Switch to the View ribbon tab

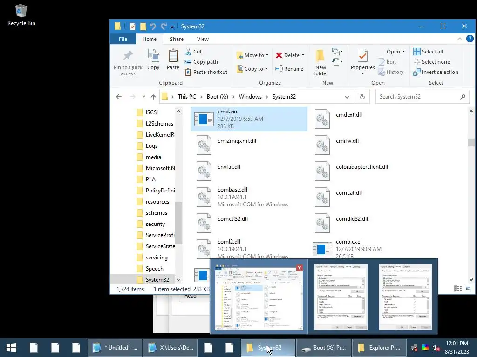(x=203, y=39)
